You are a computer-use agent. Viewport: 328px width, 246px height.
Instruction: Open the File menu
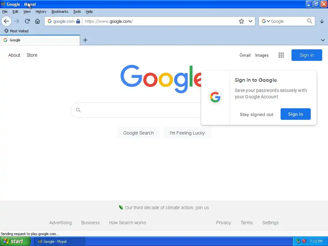(x=5, y=12)
